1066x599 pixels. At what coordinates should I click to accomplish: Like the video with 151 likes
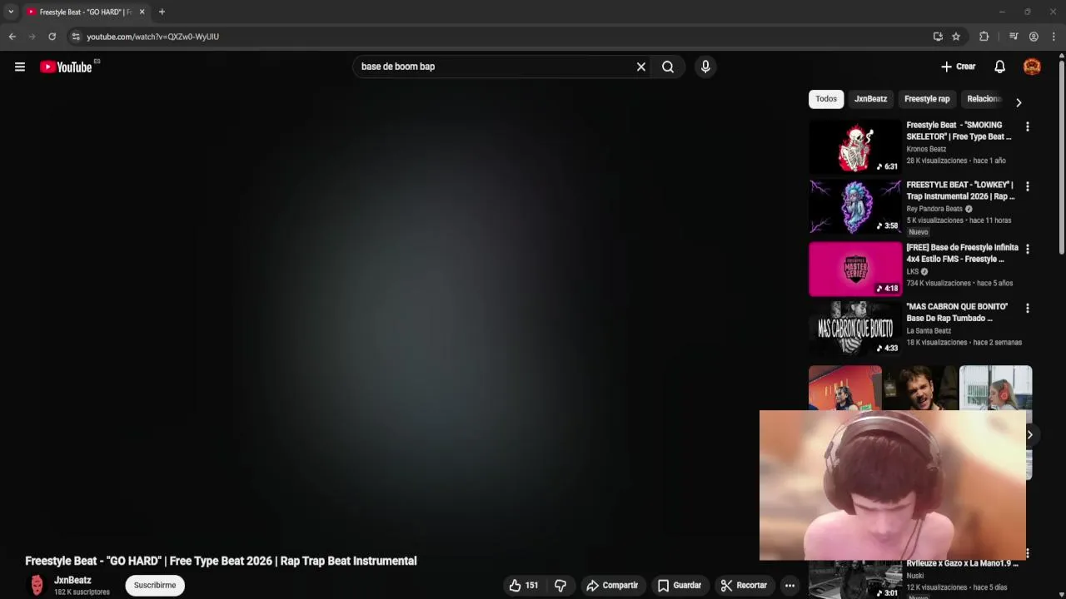coord(524,586)
